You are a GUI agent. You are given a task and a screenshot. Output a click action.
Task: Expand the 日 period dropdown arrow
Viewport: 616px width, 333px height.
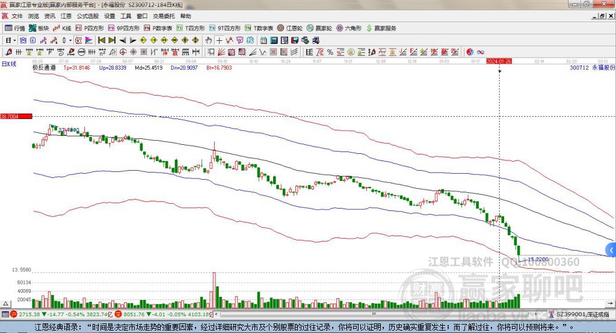[14, 40]
